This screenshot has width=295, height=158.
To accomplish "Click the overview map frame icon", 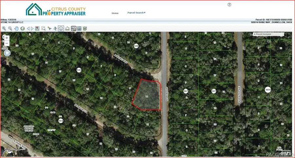I will pyautogui.click(x=79, y=29).
